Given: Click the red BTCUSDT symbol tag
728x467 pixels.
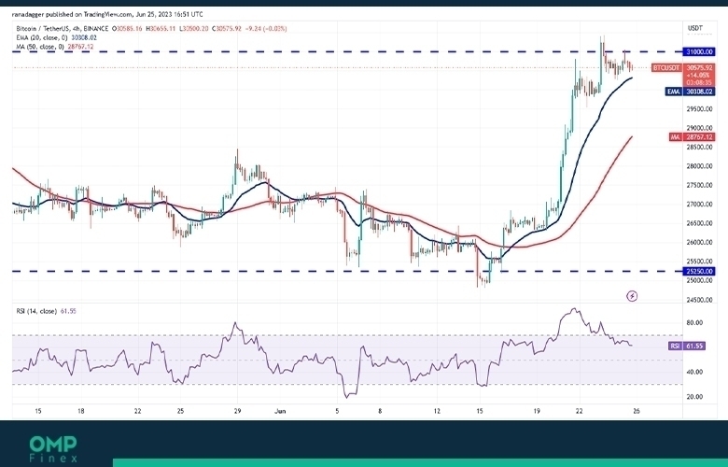Looking at the screenshot, I should pyautogui.click(x=666, y=68).
